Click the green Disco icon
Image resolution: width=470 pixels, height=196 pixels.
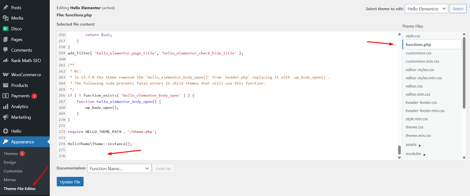tap(6, 29)
